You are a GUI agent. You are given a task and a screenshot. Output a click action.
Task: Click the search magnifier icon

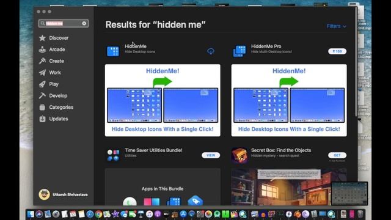pos(42,23)
